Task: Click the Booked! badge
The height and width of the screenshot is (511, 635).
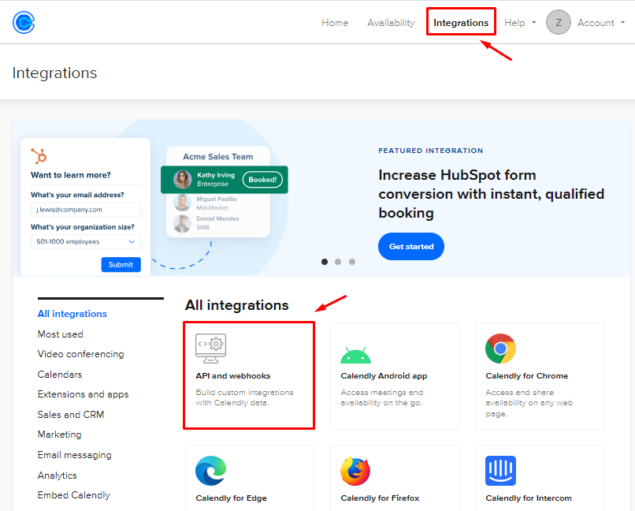Action: [x=262, y=180]
